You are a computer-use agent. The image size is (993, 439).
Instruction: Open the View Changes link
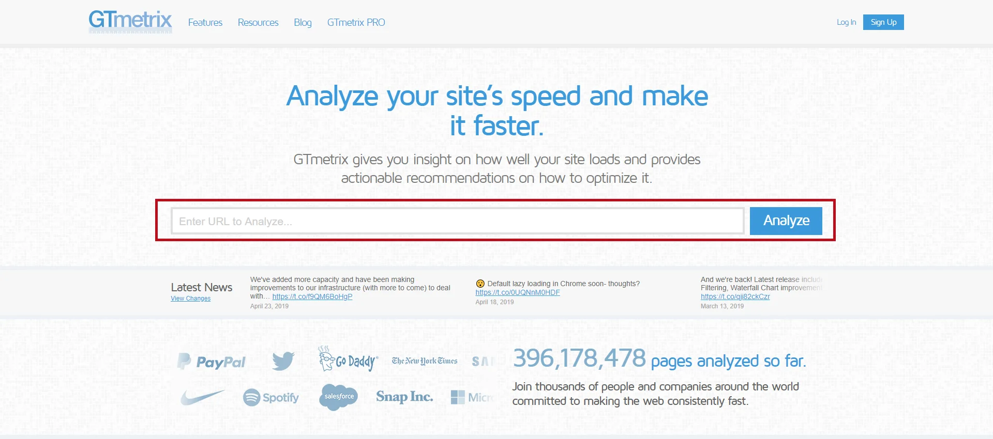190,299
